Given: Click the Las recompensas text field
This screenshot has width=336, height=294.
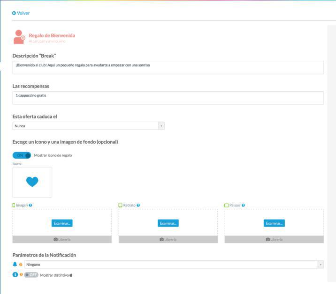Looking at the screenshot, I should (168, 98).
